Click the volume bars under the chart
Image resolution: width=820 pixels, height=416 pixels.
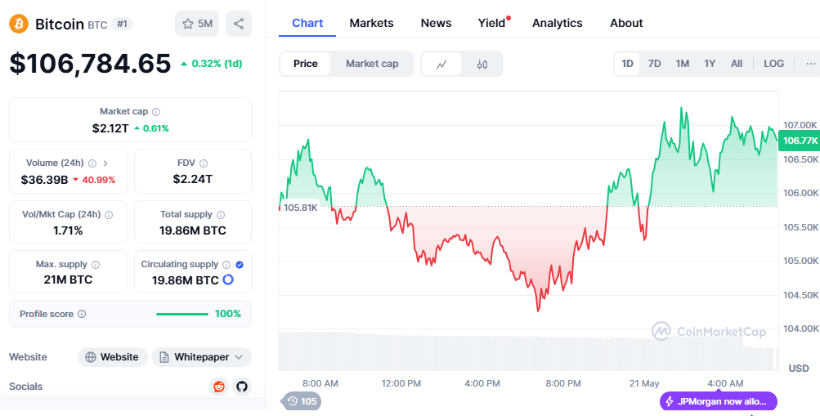(x=528, y=351)
